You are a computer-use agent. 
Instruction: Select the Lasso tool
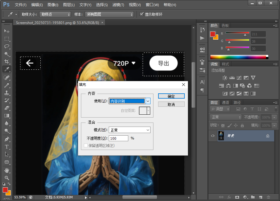[7, 46]
